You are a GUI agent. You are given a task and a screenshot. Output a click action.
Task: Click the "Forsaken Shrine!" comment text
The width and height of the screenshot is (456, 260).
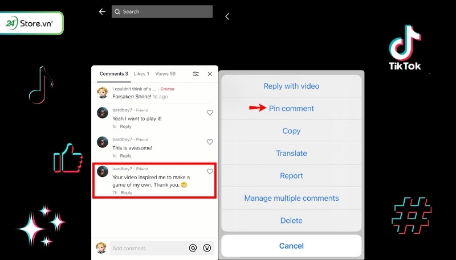(x=132, y=97)
